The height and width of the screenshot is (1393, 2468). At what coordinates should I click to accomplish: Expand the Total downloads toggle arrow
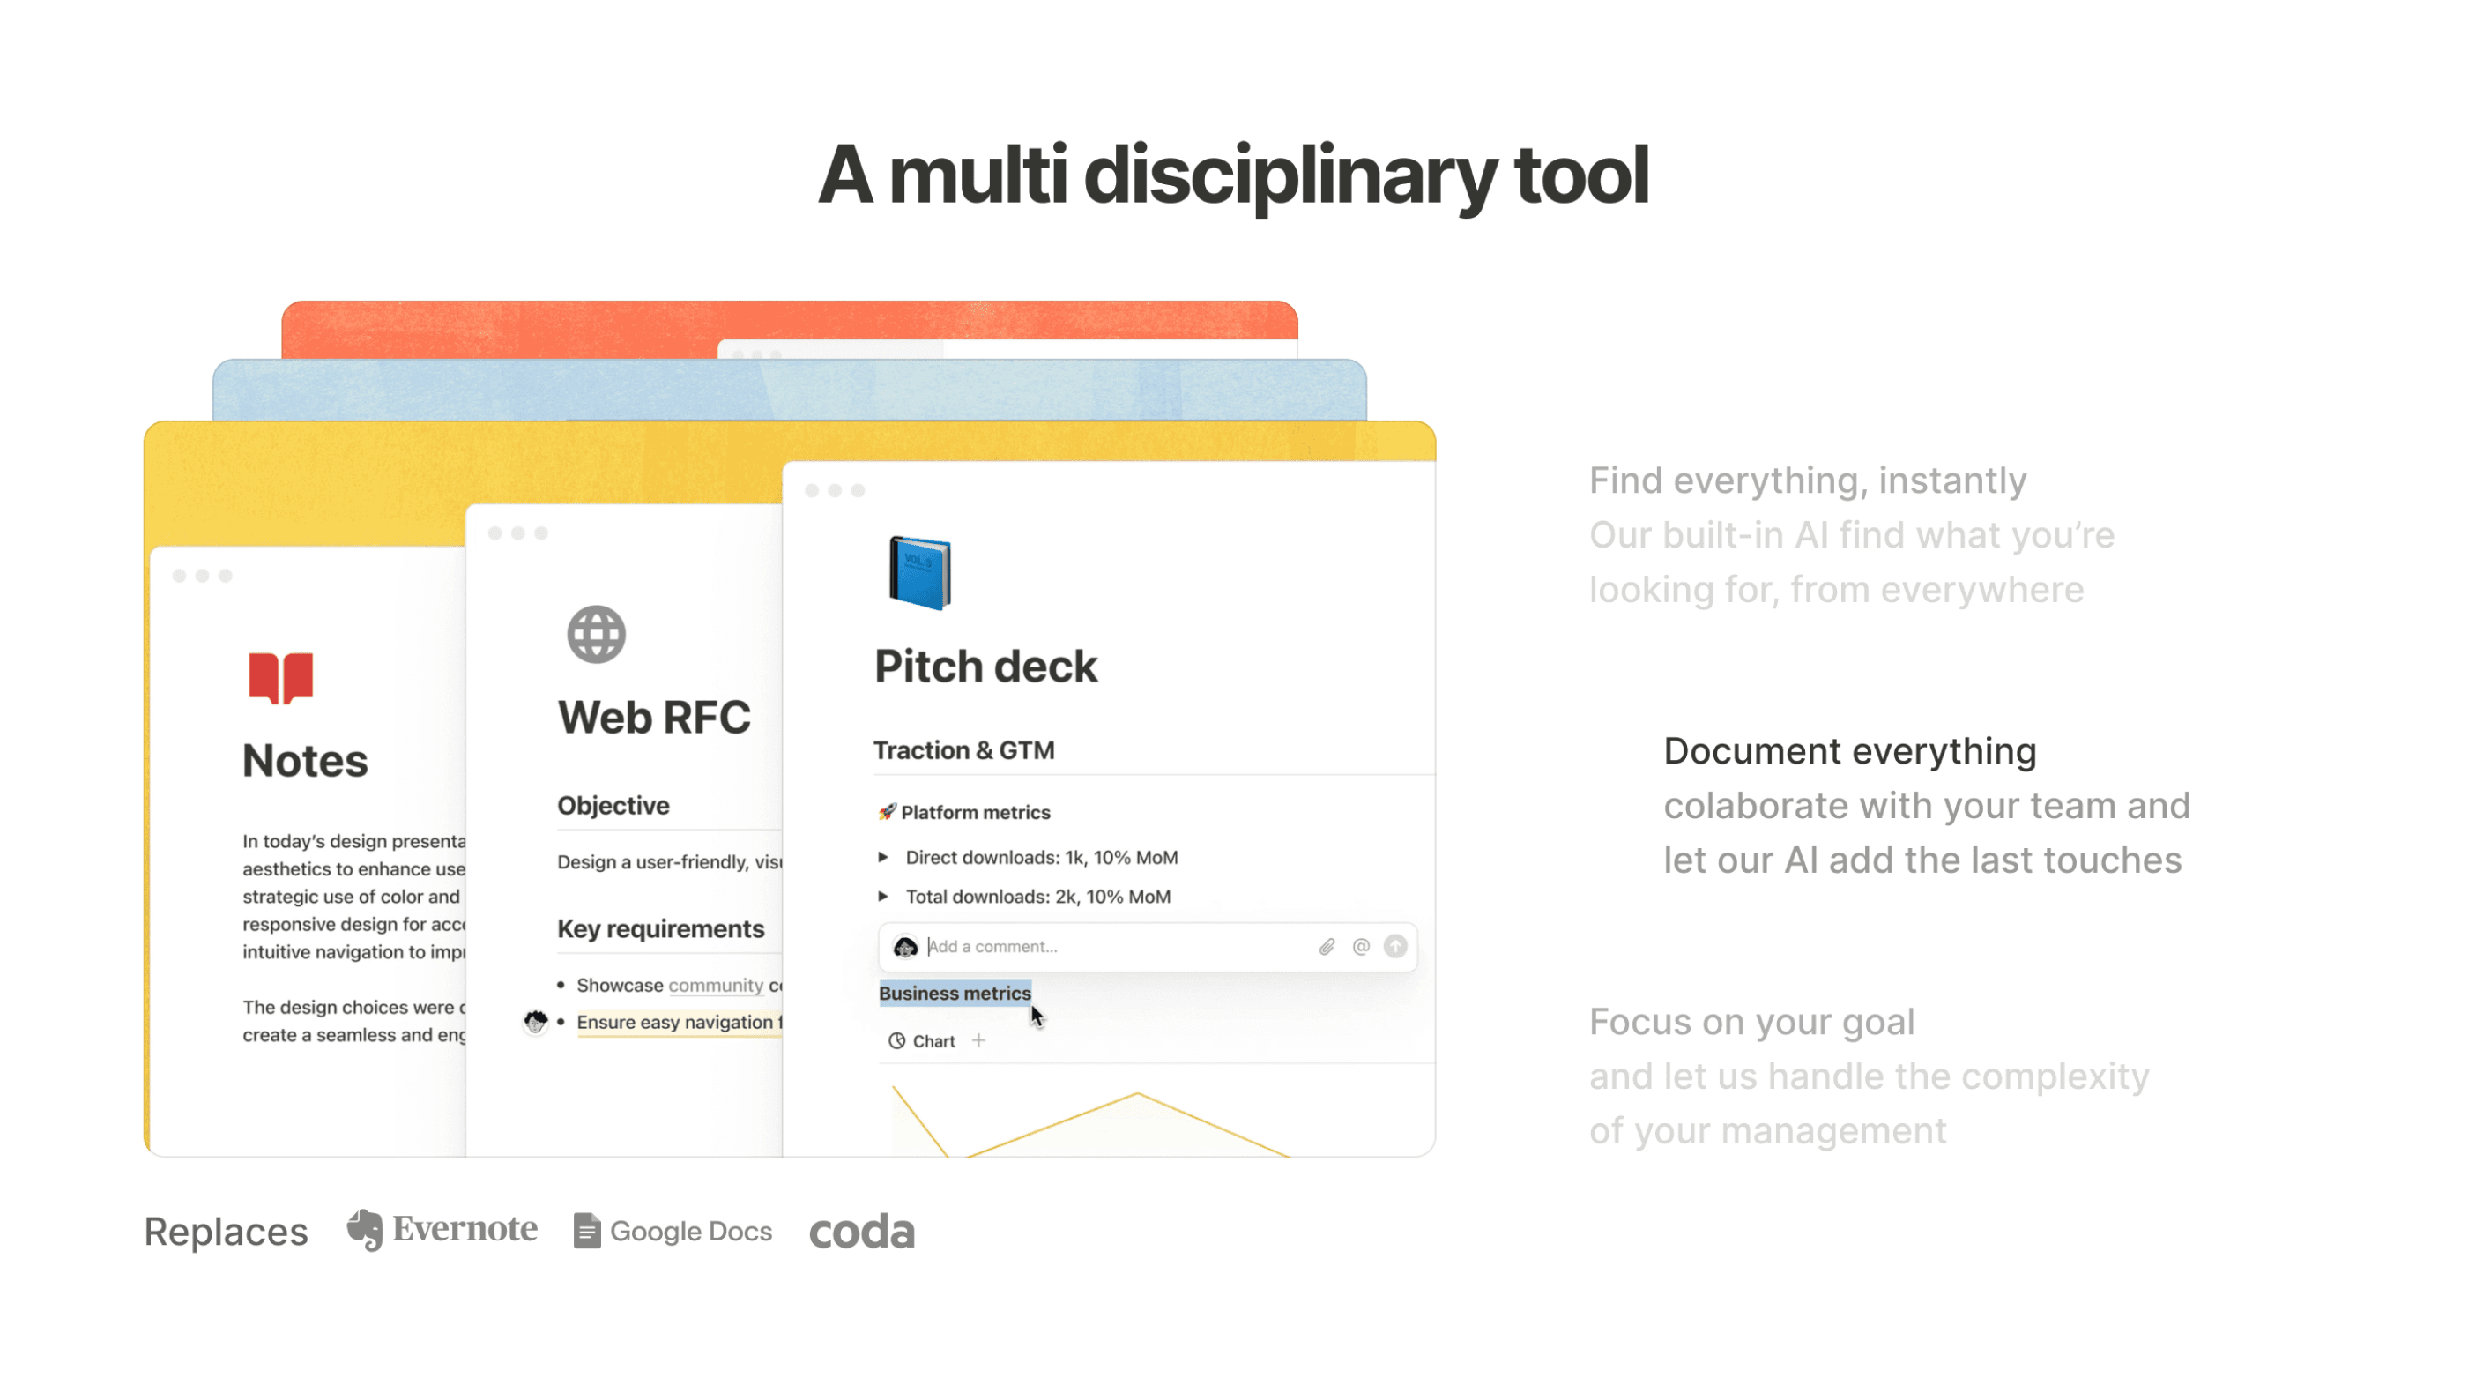tap(883, 897)
